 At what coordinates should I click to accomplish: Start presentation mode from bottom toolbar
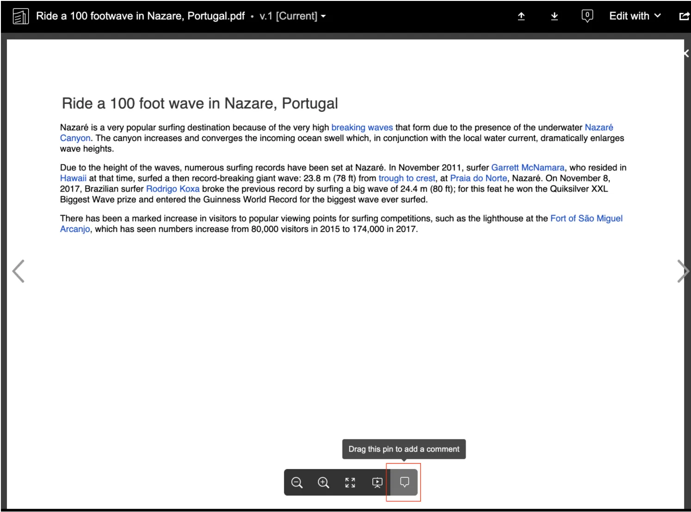[x=377, y=482]
